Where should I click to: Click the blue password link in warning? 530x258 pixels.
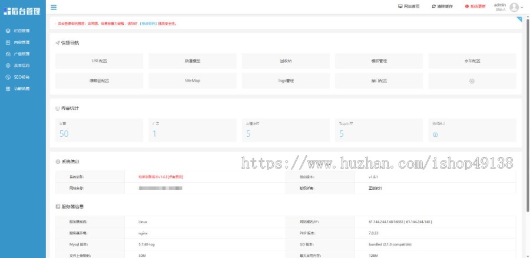pos(148,24)
